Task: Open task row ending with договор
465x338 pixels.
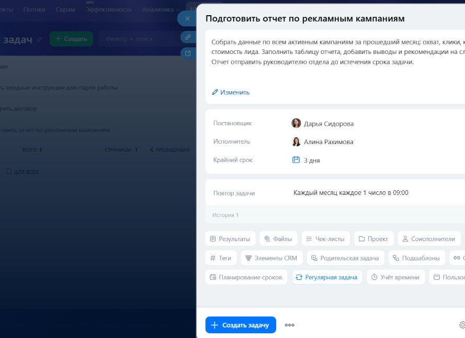Action: point(18,108)
